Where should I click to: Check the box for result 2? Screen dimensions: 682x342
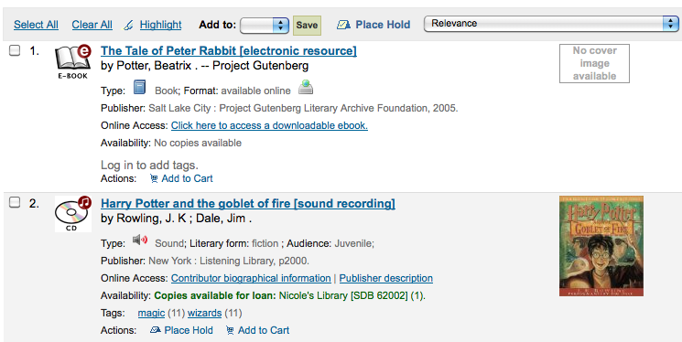pos(15,202)
